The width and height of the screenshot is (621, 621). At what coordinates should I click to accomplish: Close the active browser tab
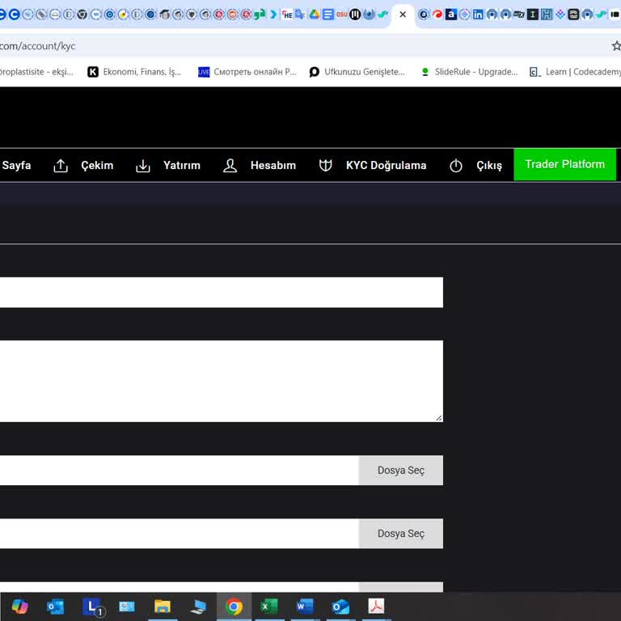[403, 15]
